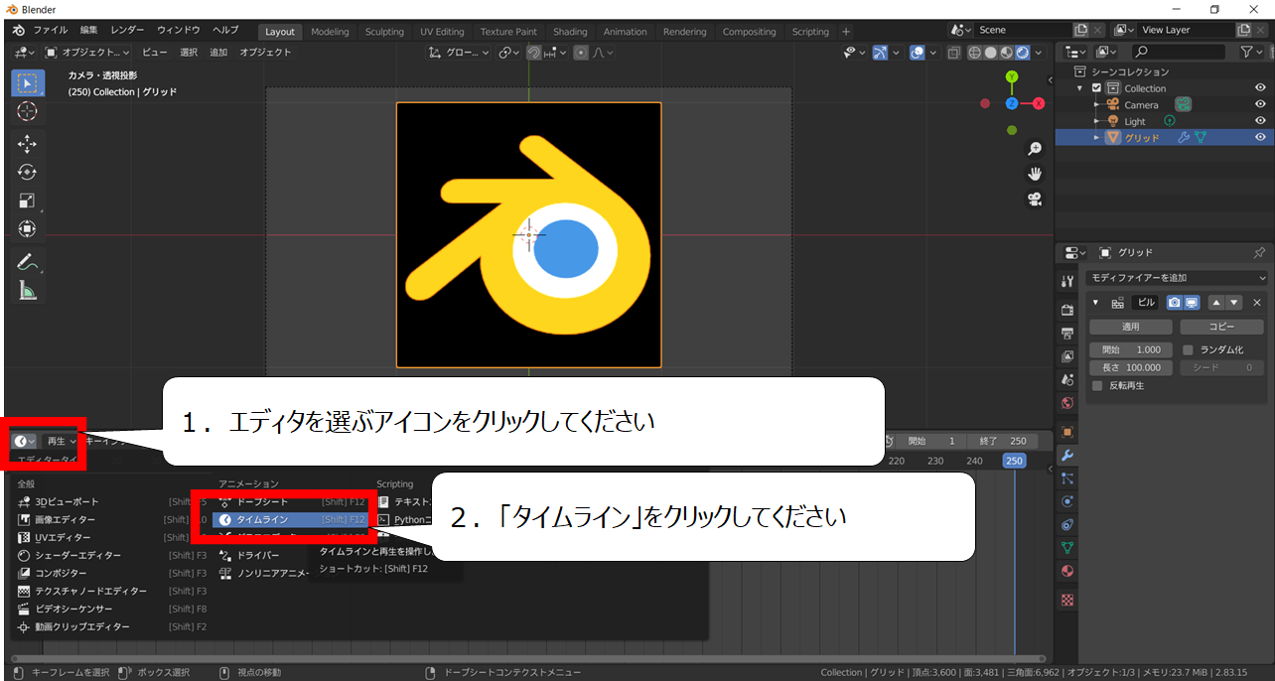Screen dimensions: 1275x681
Task: Enable ランダム化 checkbox
Action: pyautogui.click(x=1188, y=349)
